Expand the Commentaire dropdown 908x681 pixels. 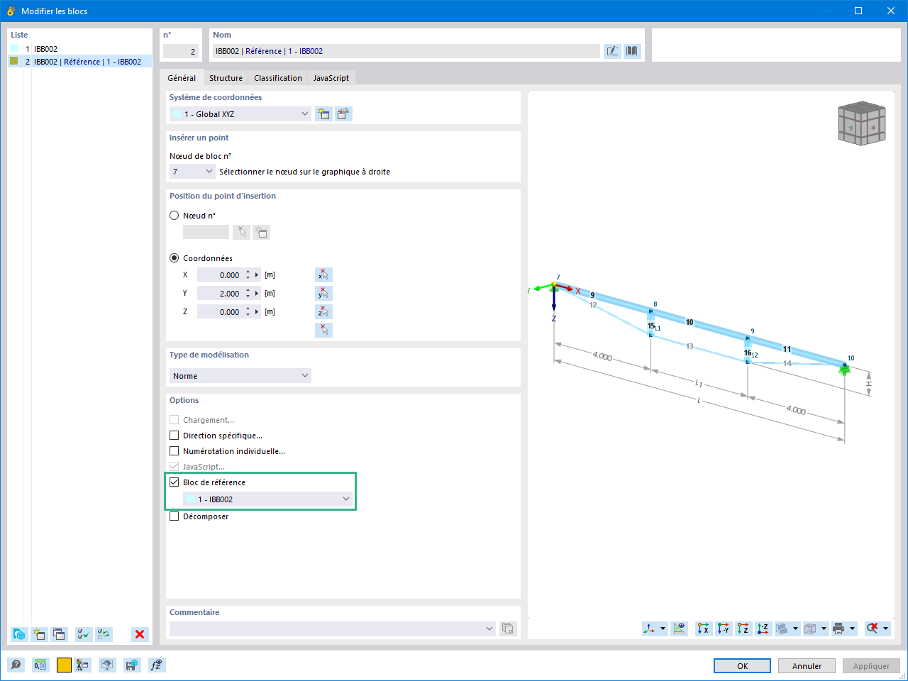[489, 629]
